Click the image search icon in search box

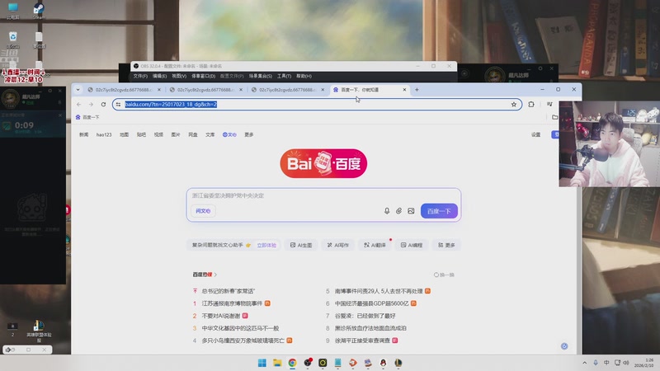tap(411, 211)
